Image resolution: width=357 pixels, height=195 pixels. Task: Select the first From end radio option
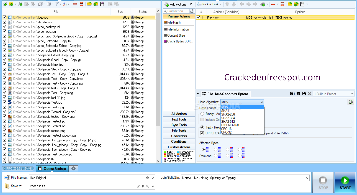click(x=215, y=156)
